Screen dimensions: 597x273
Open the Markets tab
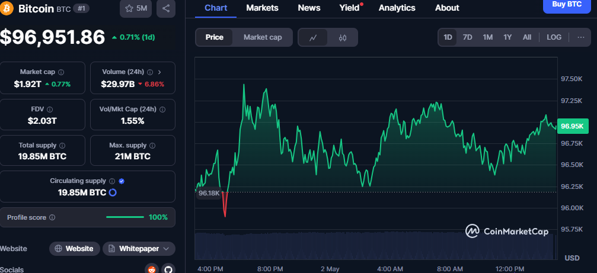[x=262, y=8]
